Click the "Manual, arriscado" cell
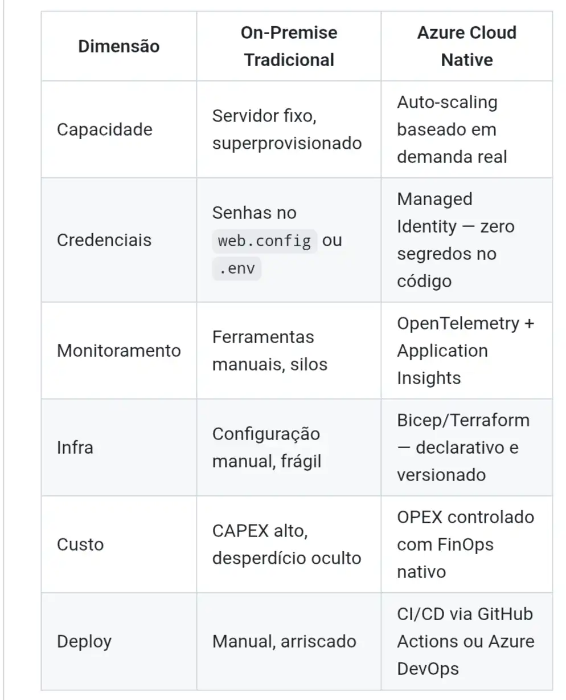 (x=284, y=641)
